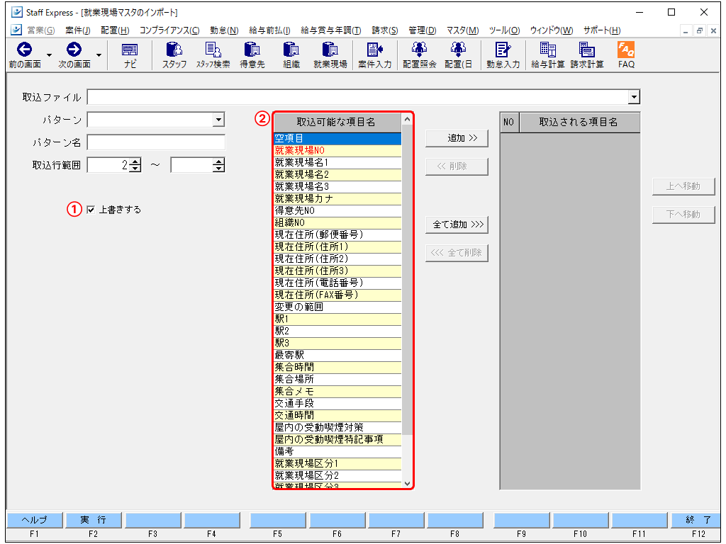Select 変更の範囲 in the item list
Screen dimensions: 726x544
(337, 307)
